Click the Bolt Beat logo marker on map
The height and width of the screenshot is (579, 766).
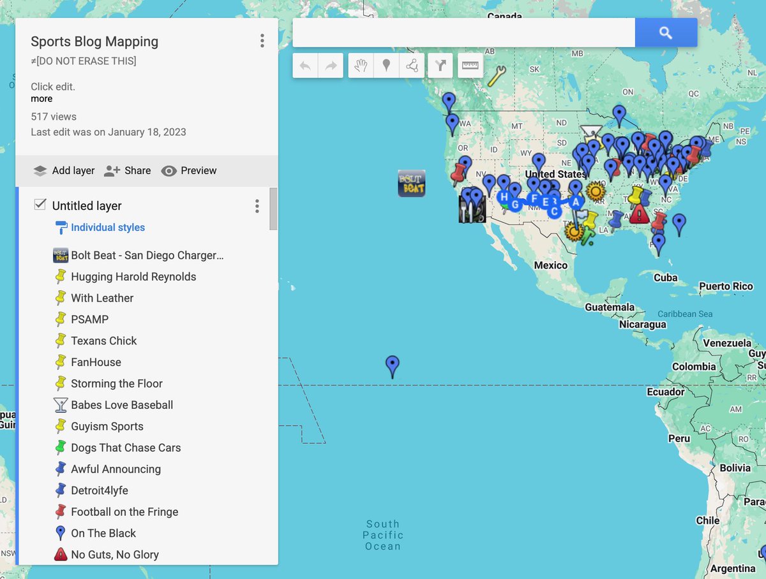point(411,183)
